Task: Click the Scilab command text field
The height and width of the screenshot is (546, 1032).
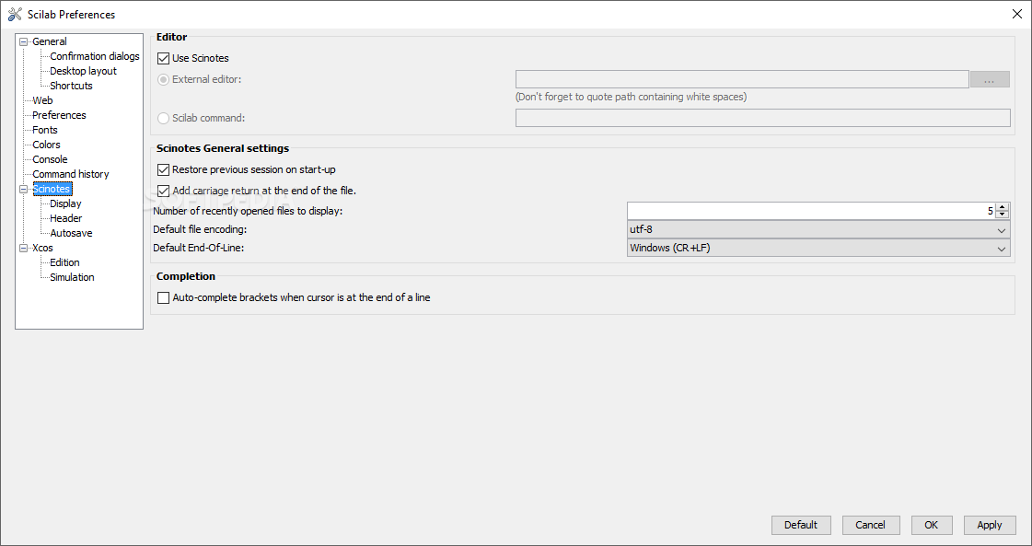Action: click(x=763, y=118)
